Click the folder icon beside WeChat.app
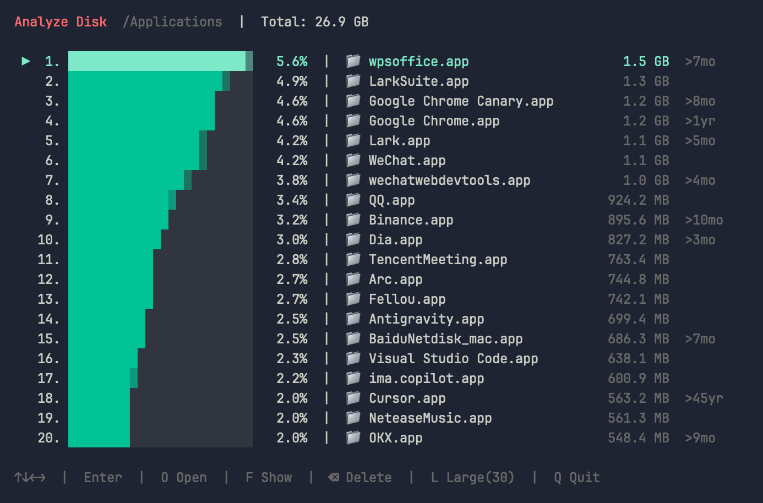Image resolution: width=763 pixels, height=503 pixels. tap(353, 160)
